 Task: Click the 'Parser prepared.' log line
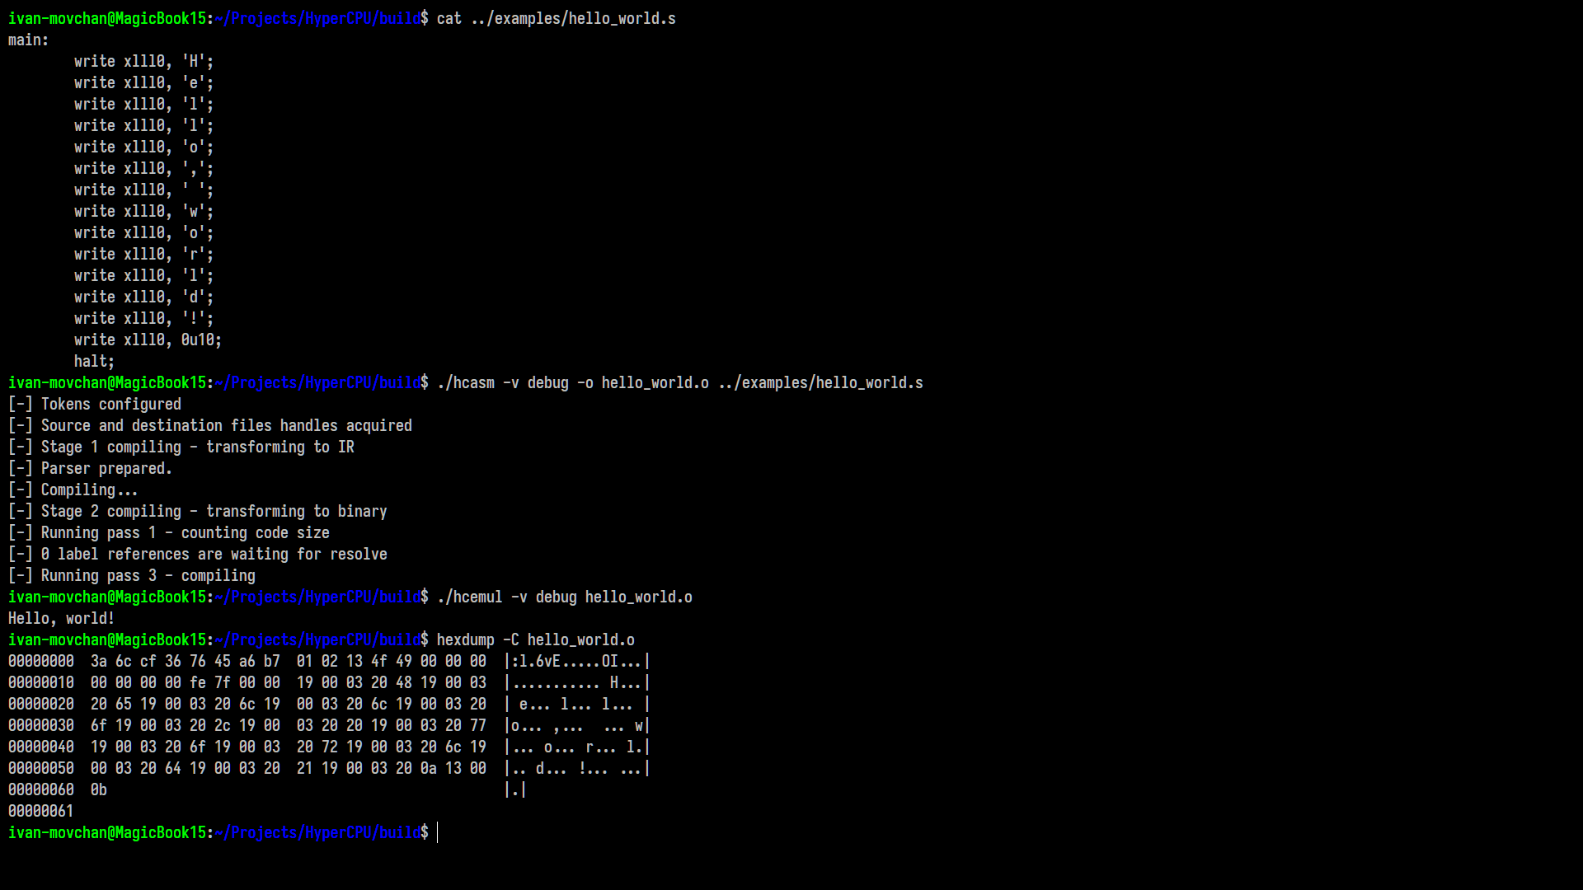[106, 468]
